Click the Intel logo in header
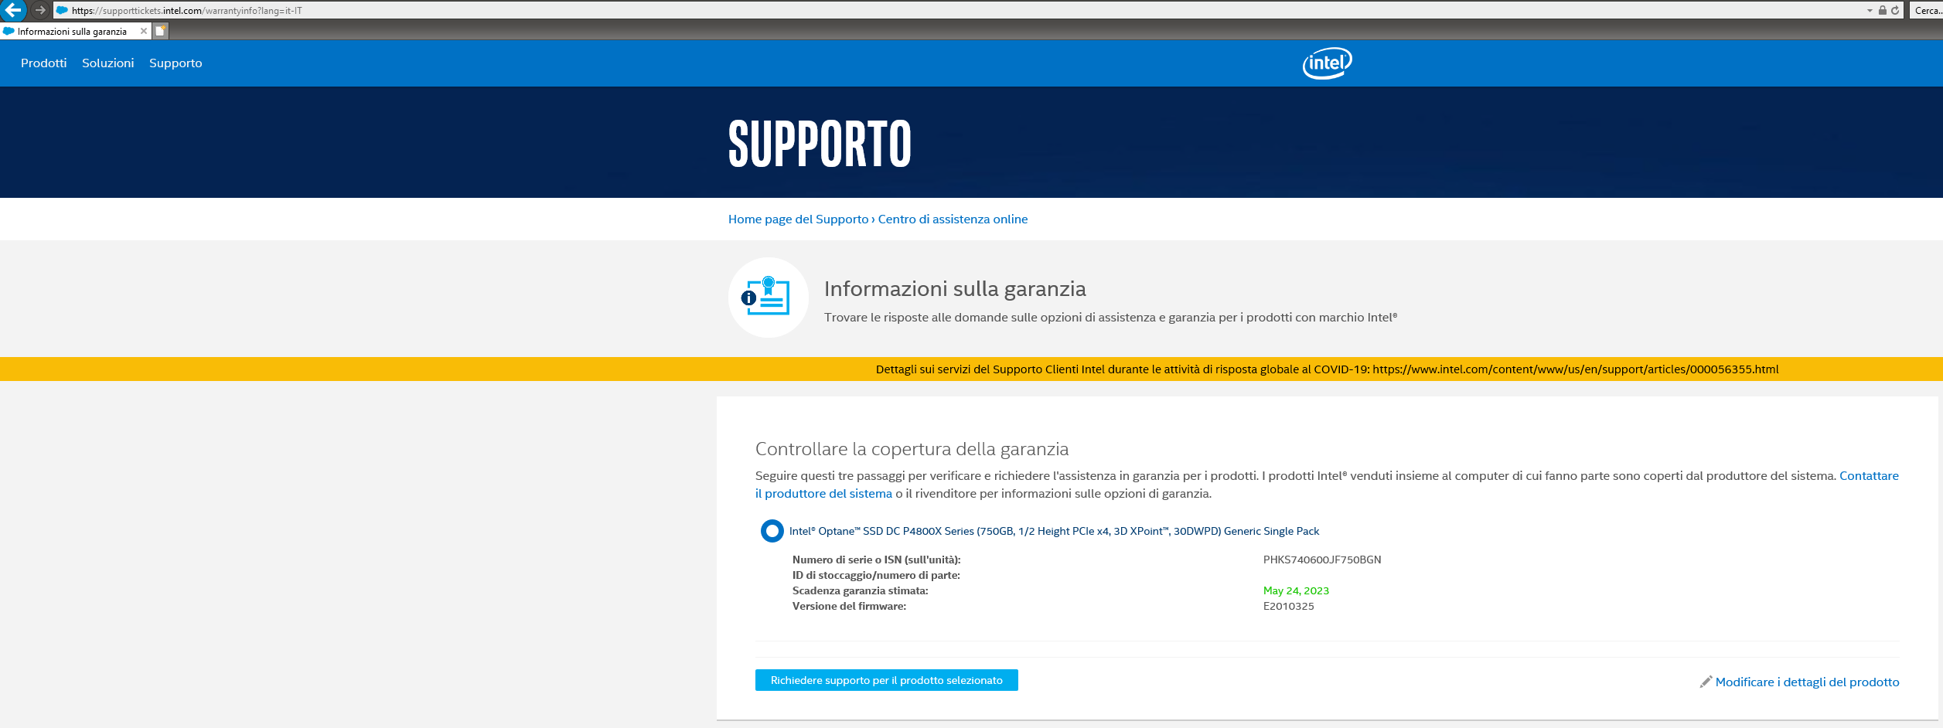The image size is (1943, 728). tap(1327, 63)
